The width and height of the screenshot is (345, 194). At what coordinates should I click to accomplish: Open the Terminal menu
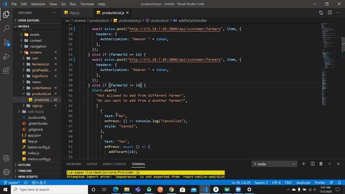pyautogui.click(x=87, y=4)
